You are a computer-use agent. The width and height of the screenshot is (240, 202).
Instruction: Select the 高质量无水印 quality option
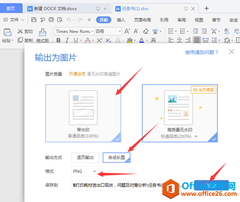coord(180,113)
